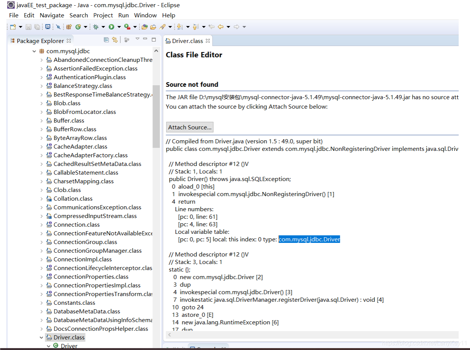Click the Open Type icon
This screenshot has width=470, height=350.
click(x=144, y=27)
